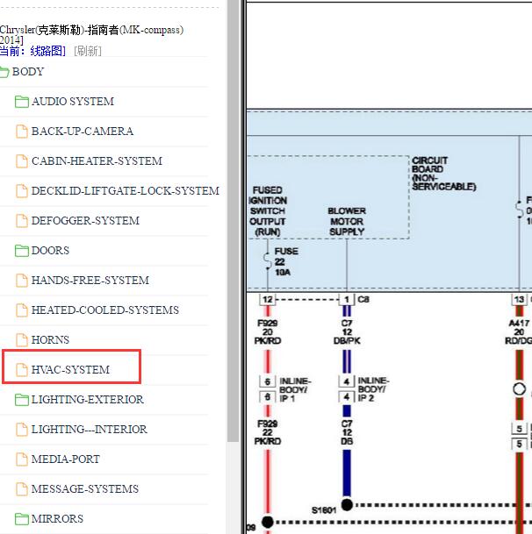Screen dimensions: 532x534
Task: Select the BODY tree label
Action: tap(28, 72)
